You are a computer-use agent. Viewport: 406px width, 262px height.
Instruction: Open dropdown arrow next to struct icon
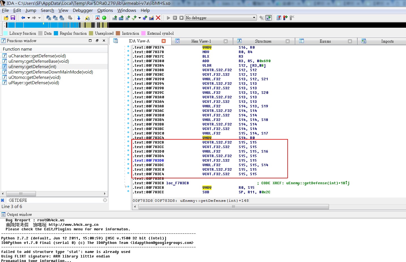(x=140, y=18)
